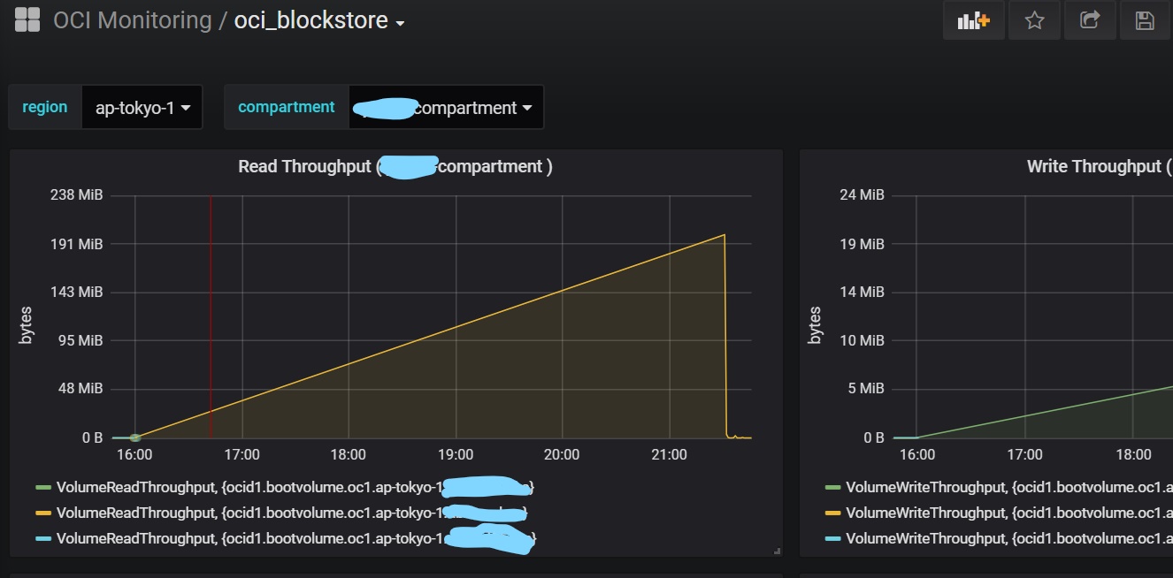Click yellow swatch of second VolumeReadThroughput legend

tap(43, 513)
